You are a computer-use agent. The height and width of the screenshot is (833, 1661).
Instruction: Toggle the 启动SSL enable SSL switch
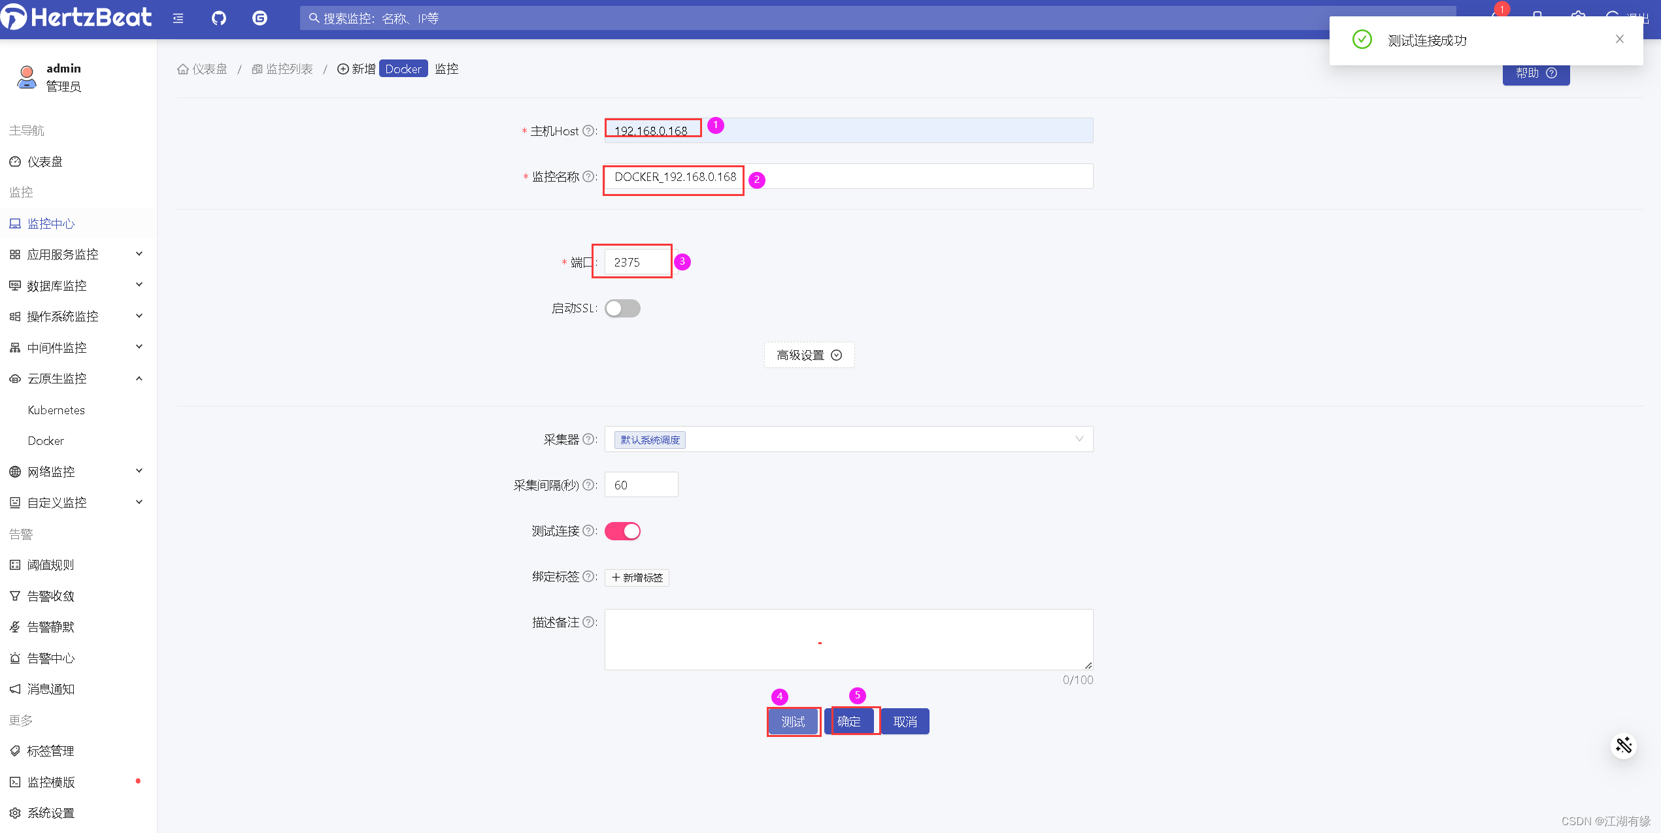[x=622, y=308]
